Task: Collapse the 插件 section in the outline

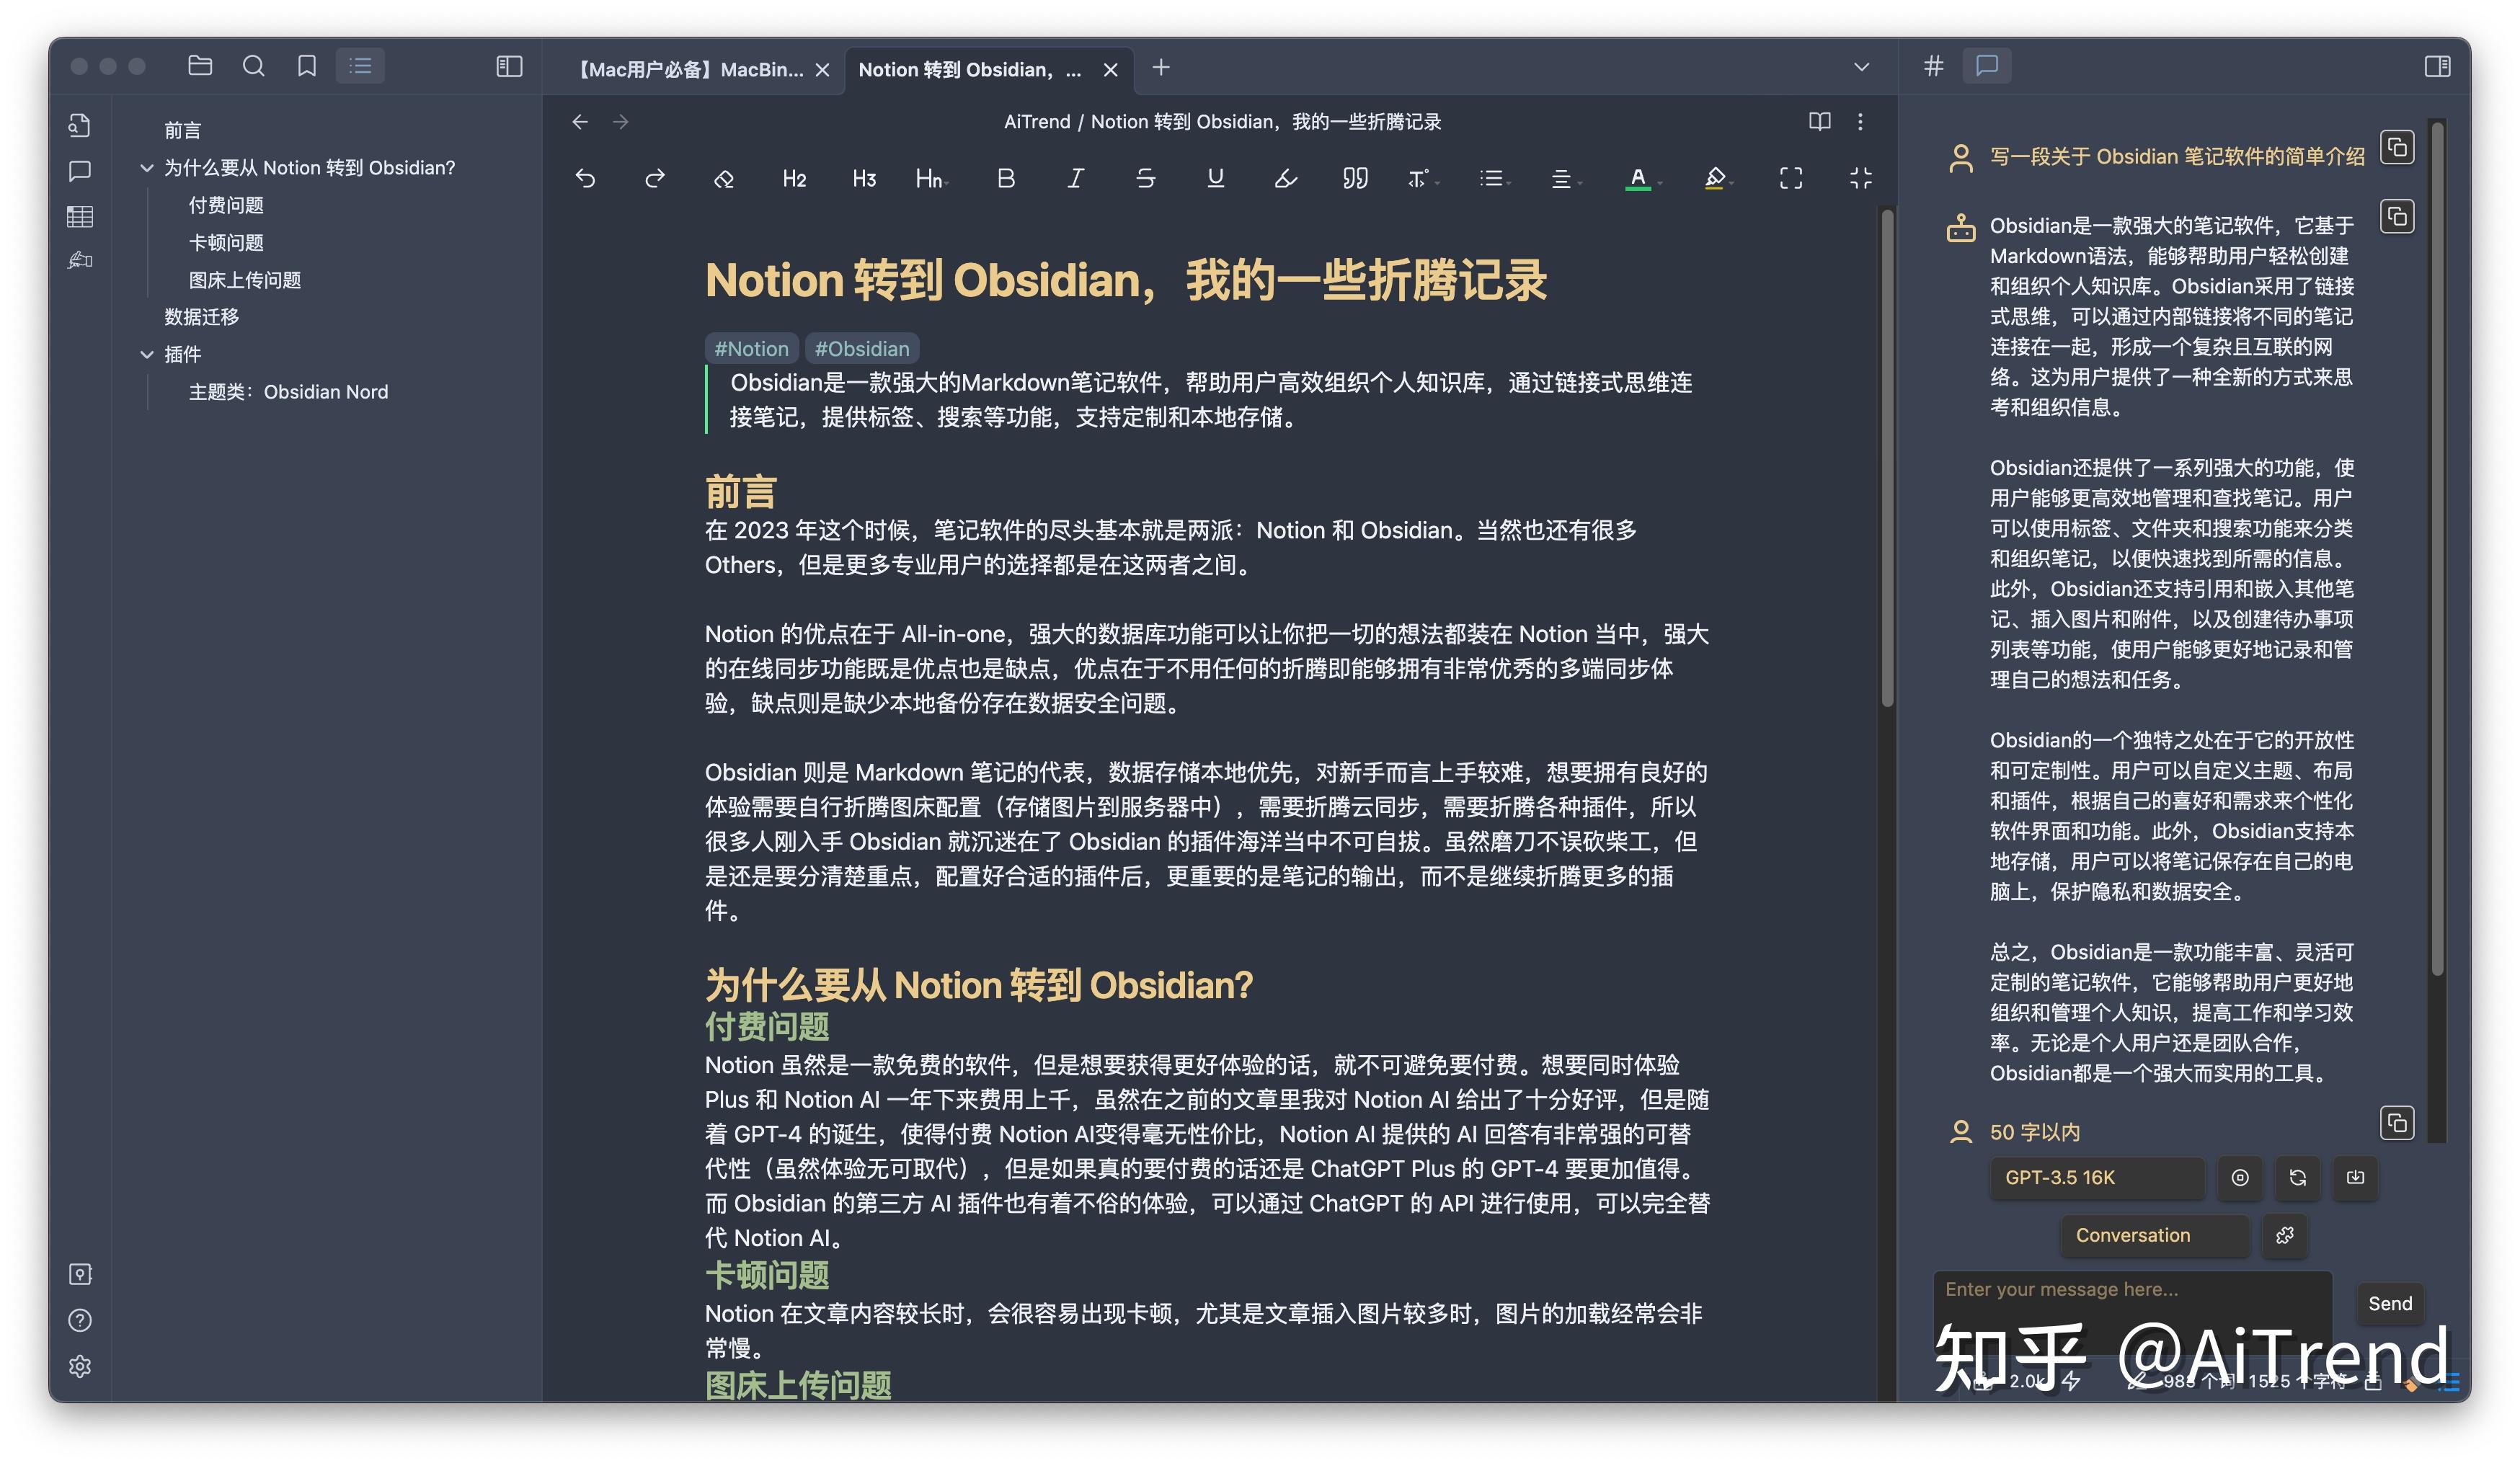Action: point(147,353)
